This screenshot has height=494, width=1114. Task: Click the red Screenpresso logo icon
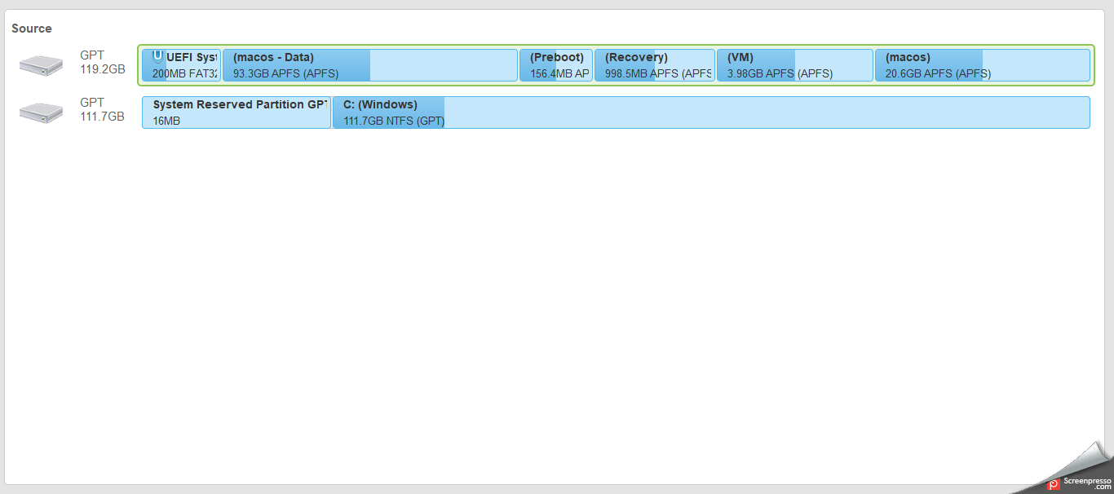click(1054, 484)
